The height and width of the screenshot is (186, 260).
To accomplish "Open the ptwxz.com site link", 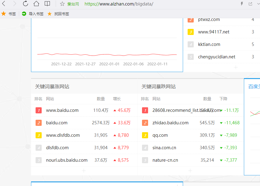I will (209, 19).
